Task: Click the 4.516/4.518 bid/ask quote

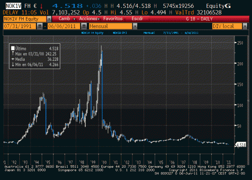Action: click(x=134, y=6)
